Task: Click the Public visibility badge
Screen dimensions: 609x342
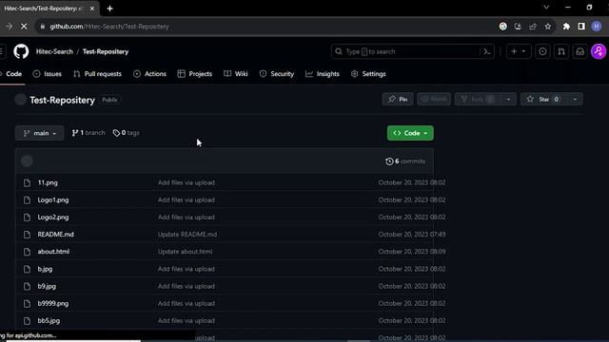Action: (x=109, y=100)
